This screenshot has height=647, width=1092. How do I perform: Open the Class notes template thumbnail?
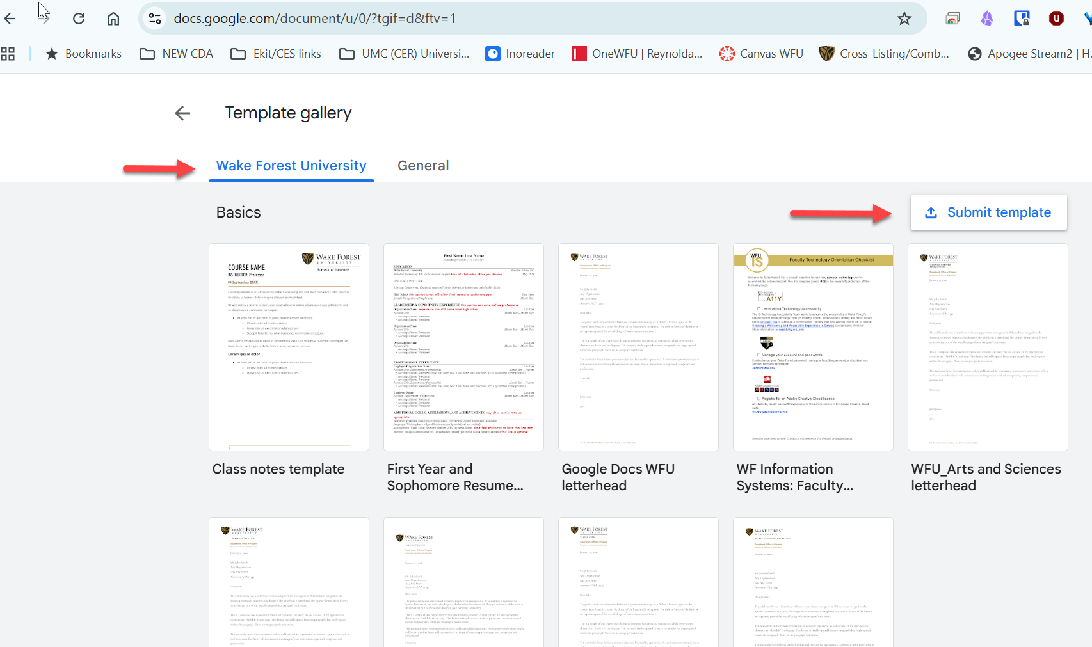coord(289,347)
